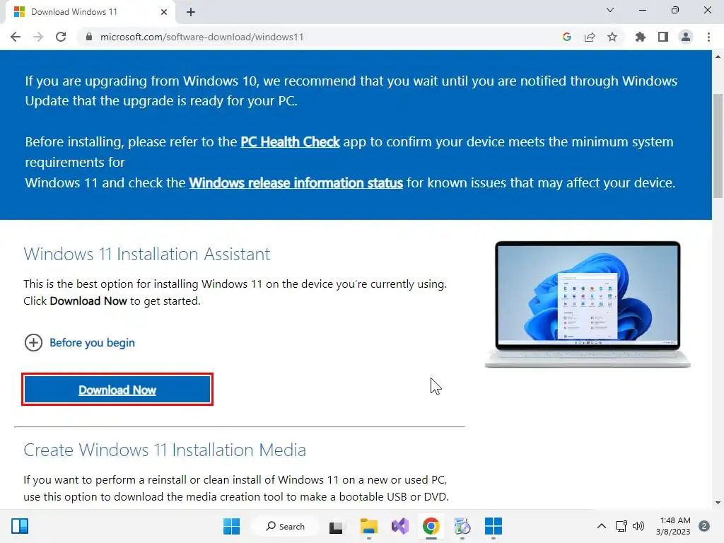Open the Chrome extensions puzzle menu
Viewport: 724px width, 543px height.
coord(641,37)
